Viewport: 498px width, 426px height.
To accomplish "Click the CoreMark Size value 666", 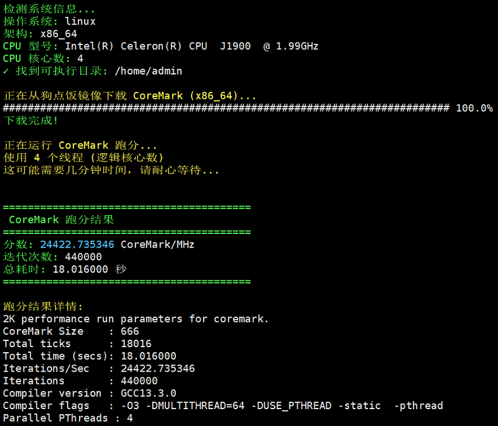I will coord(130,332).
